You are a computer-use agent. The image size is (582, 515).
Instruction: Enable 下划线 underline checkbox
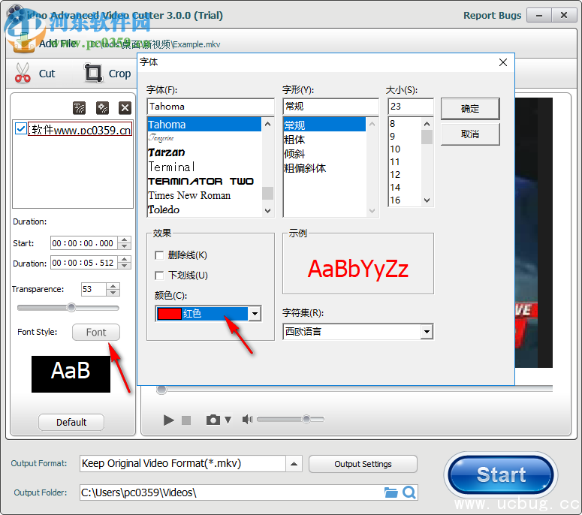coord(159,276)
